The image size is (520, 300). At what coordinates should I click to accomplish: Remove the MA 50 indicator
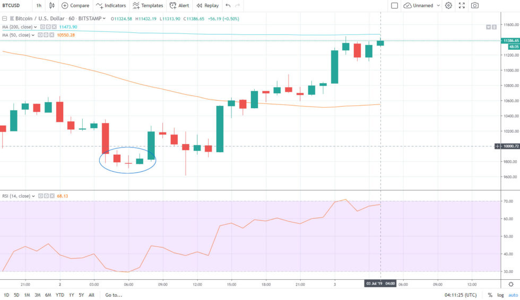click(x=51, y=35)
